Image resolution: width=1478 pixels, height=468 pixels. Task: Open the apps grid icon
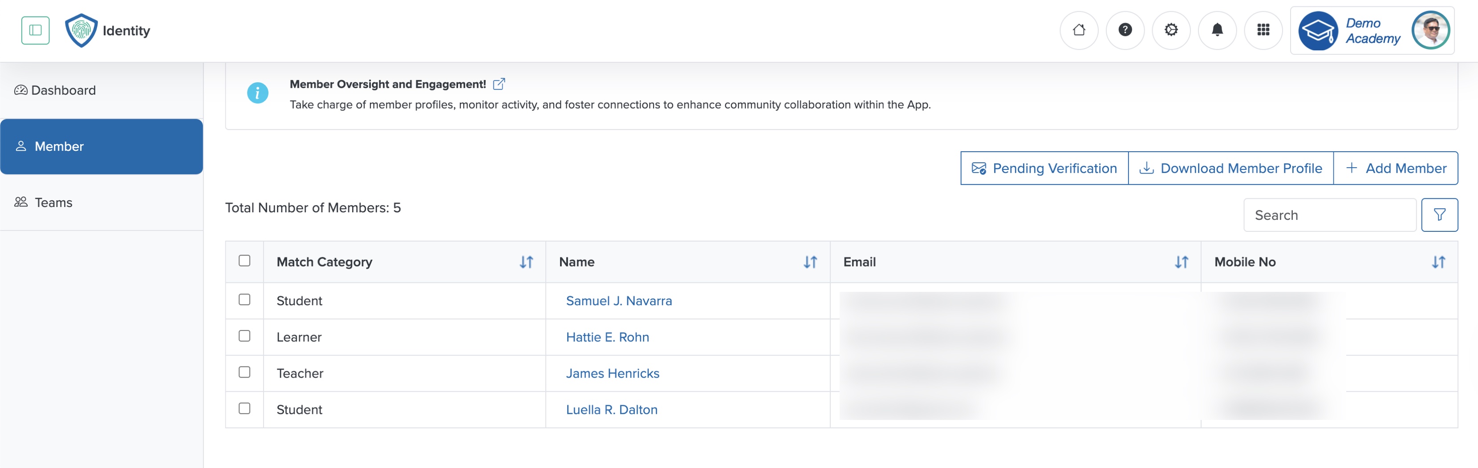(1263, 30)
